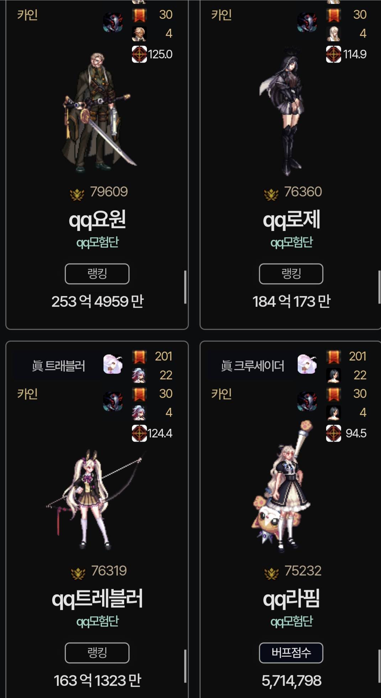The width and height of the screenshot is (381, 698).
Task: Click the fame crest icon beside 76360
Action: 271,194
